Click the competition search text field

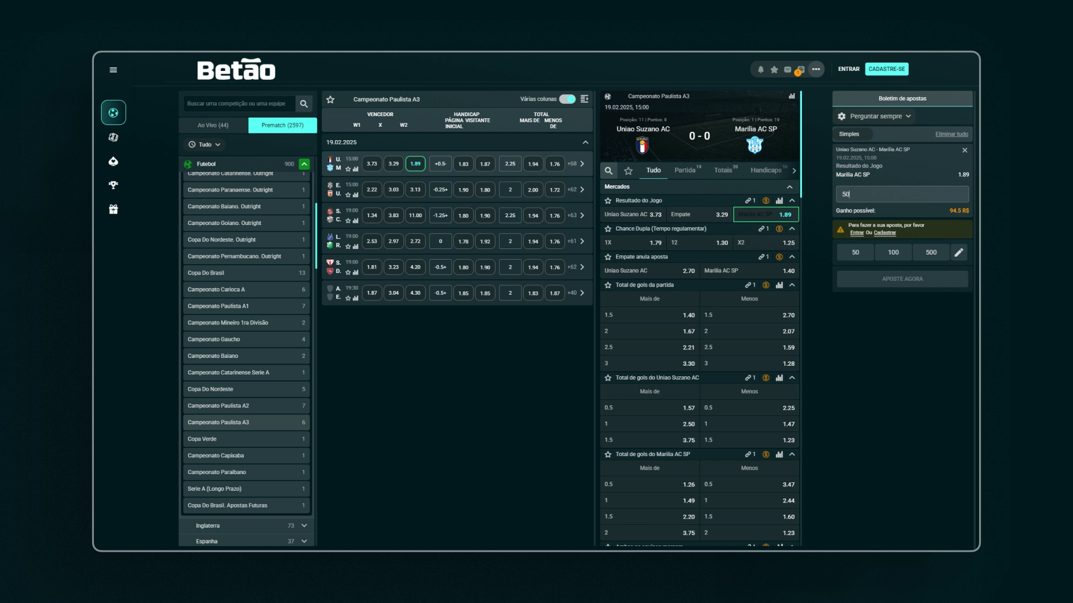click(x=239, y=104)
